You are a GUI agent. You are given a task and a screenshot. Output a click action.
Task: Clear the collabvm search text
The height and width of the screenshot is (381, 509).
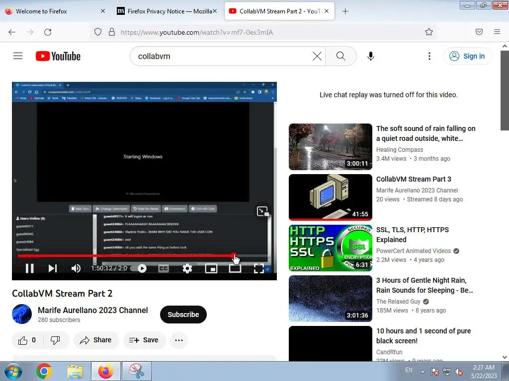coord(317,56)
